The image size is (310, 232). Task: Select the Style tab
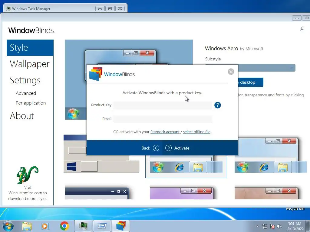click(x=30, y=47)
